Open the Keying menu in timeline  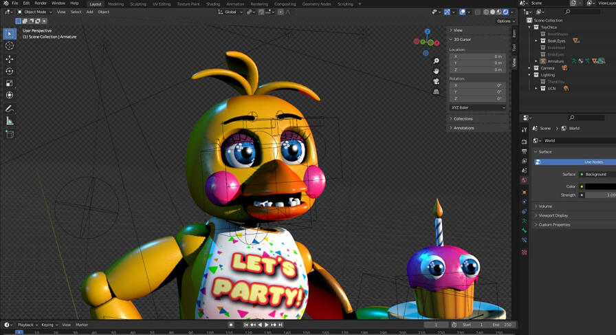tap(49, 325)
